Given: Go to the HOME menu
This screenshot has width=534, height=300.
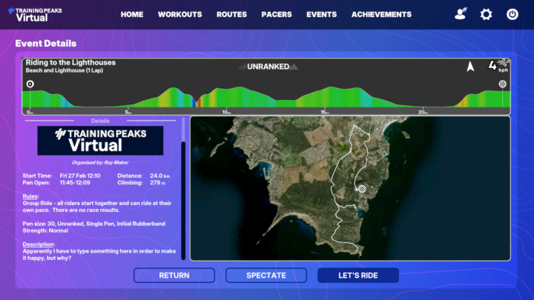Looking at the screenshot, I should [132, 14].
